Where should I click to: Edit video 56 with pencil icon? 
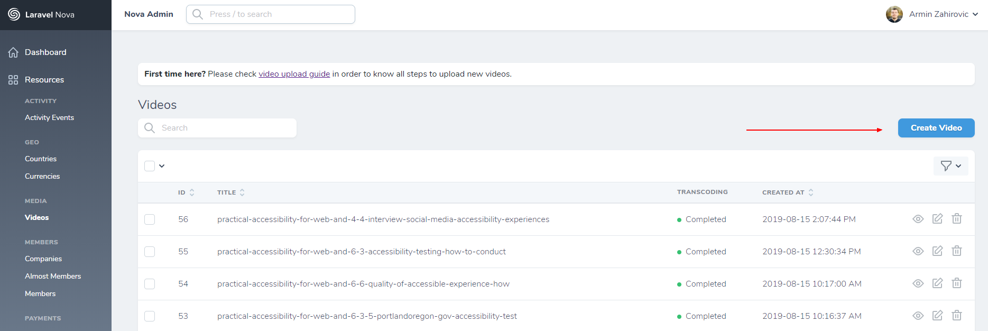(x=937, y=219)
